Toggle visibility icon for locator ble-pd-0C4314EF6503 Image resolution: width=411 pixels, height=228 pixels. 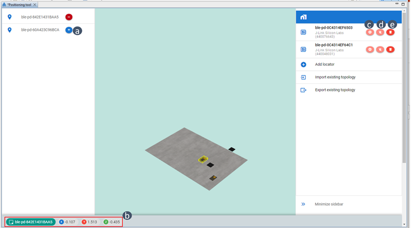(x=380, y=32)
